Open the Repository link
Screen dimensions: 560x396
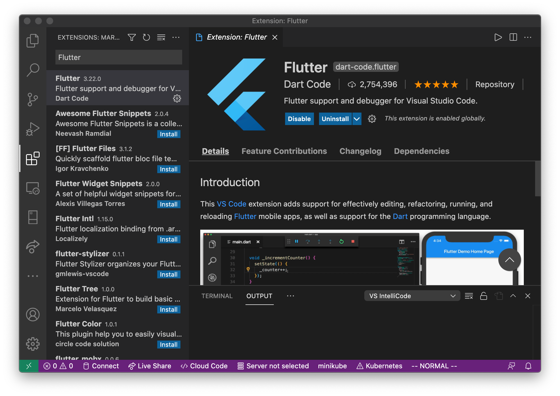(495, 84)
